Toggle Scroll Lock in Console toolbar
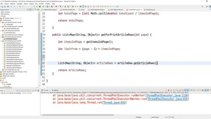This screenshot has width=211, height=119. [180, 90]
